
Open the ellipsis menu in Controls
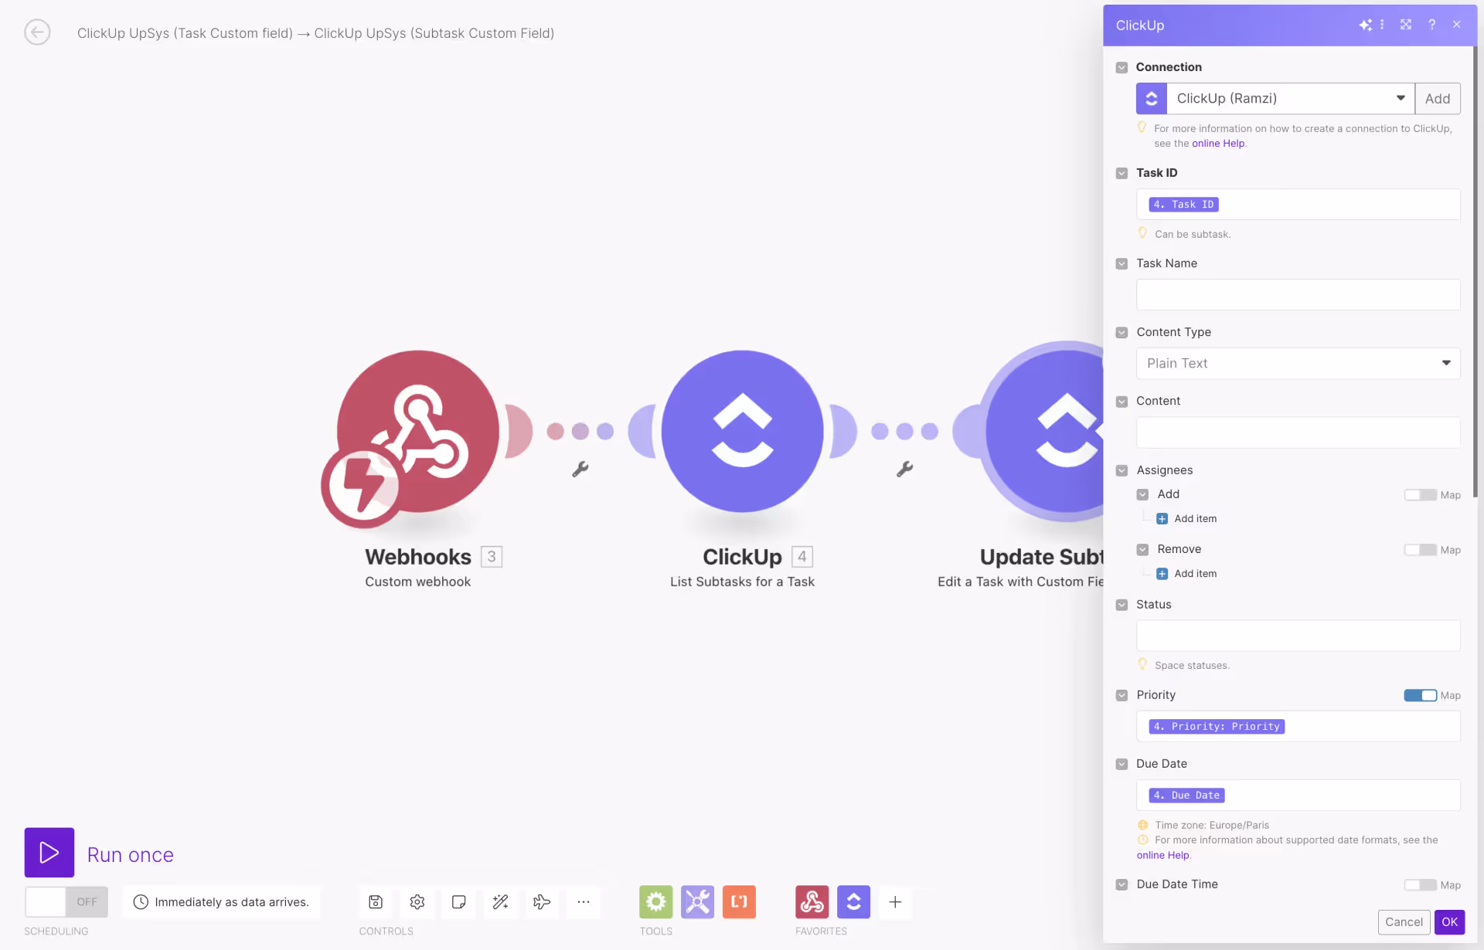click(x=584, y=901)
